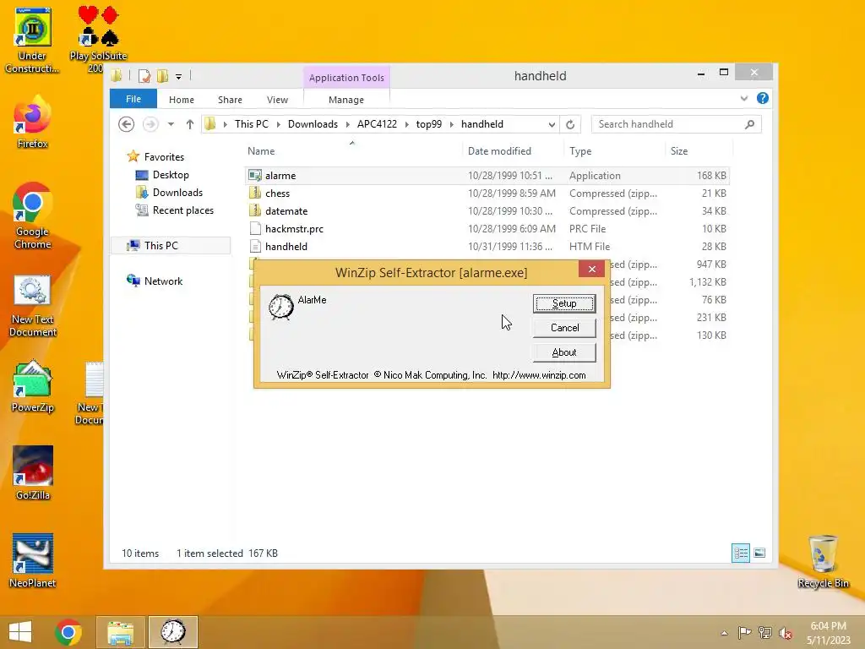Open the Windows Start button

pos(20,632)
